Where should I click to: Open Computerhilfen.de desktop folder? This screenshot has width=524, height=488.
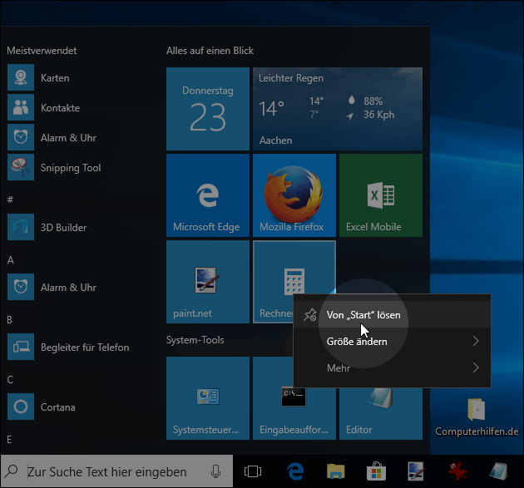coord(477,417)
